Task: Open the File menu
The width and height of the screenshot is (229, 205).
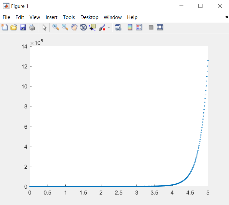Action: click(6, 17)
